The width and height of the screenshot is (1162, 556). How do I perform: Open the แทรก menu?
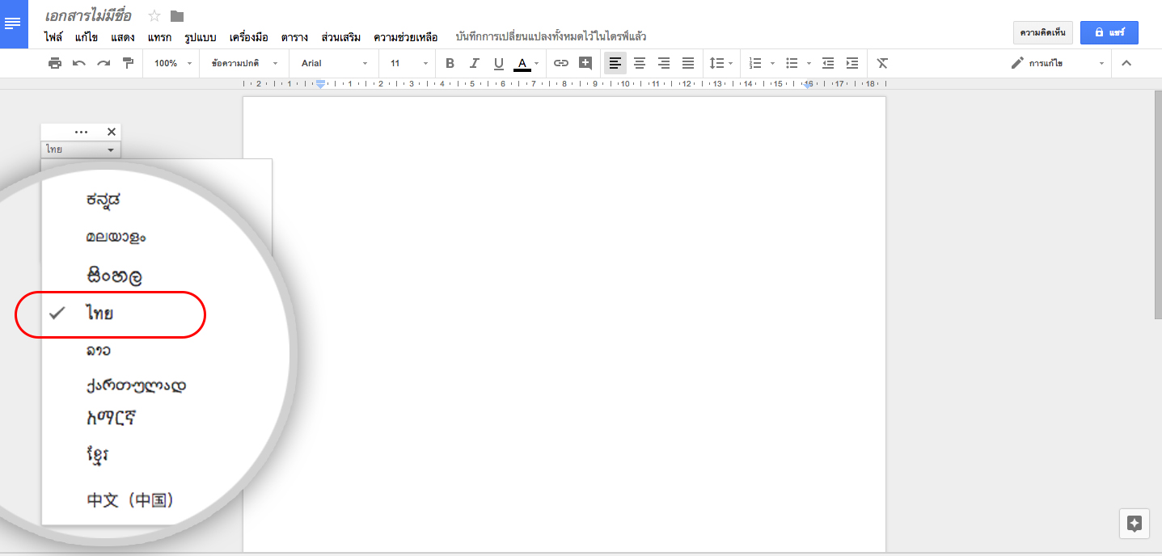tap(159, 37)
